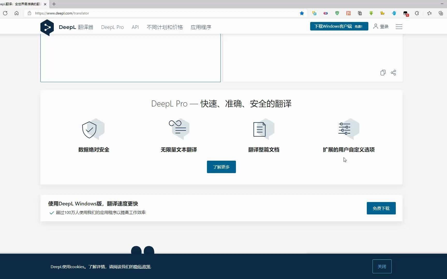Click the 翻译整篇文档 label

[x=264, y=150]
